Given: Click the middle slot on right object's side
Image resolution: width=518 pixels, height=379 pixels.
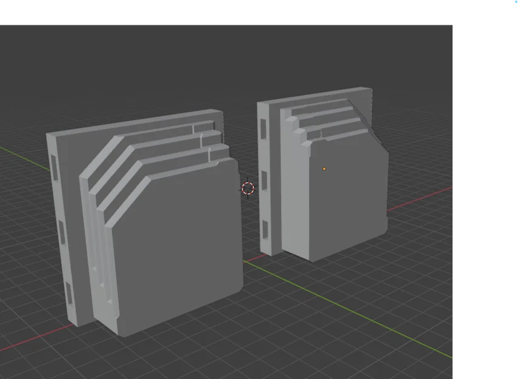Looking at the screenshot, I should point(264,181).
